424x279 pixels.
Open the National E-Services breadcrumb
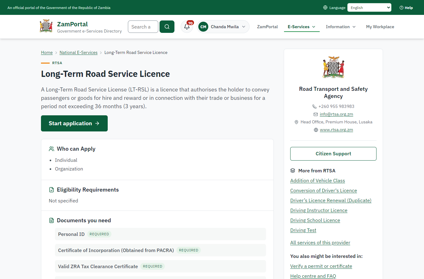tap(79, 52)
